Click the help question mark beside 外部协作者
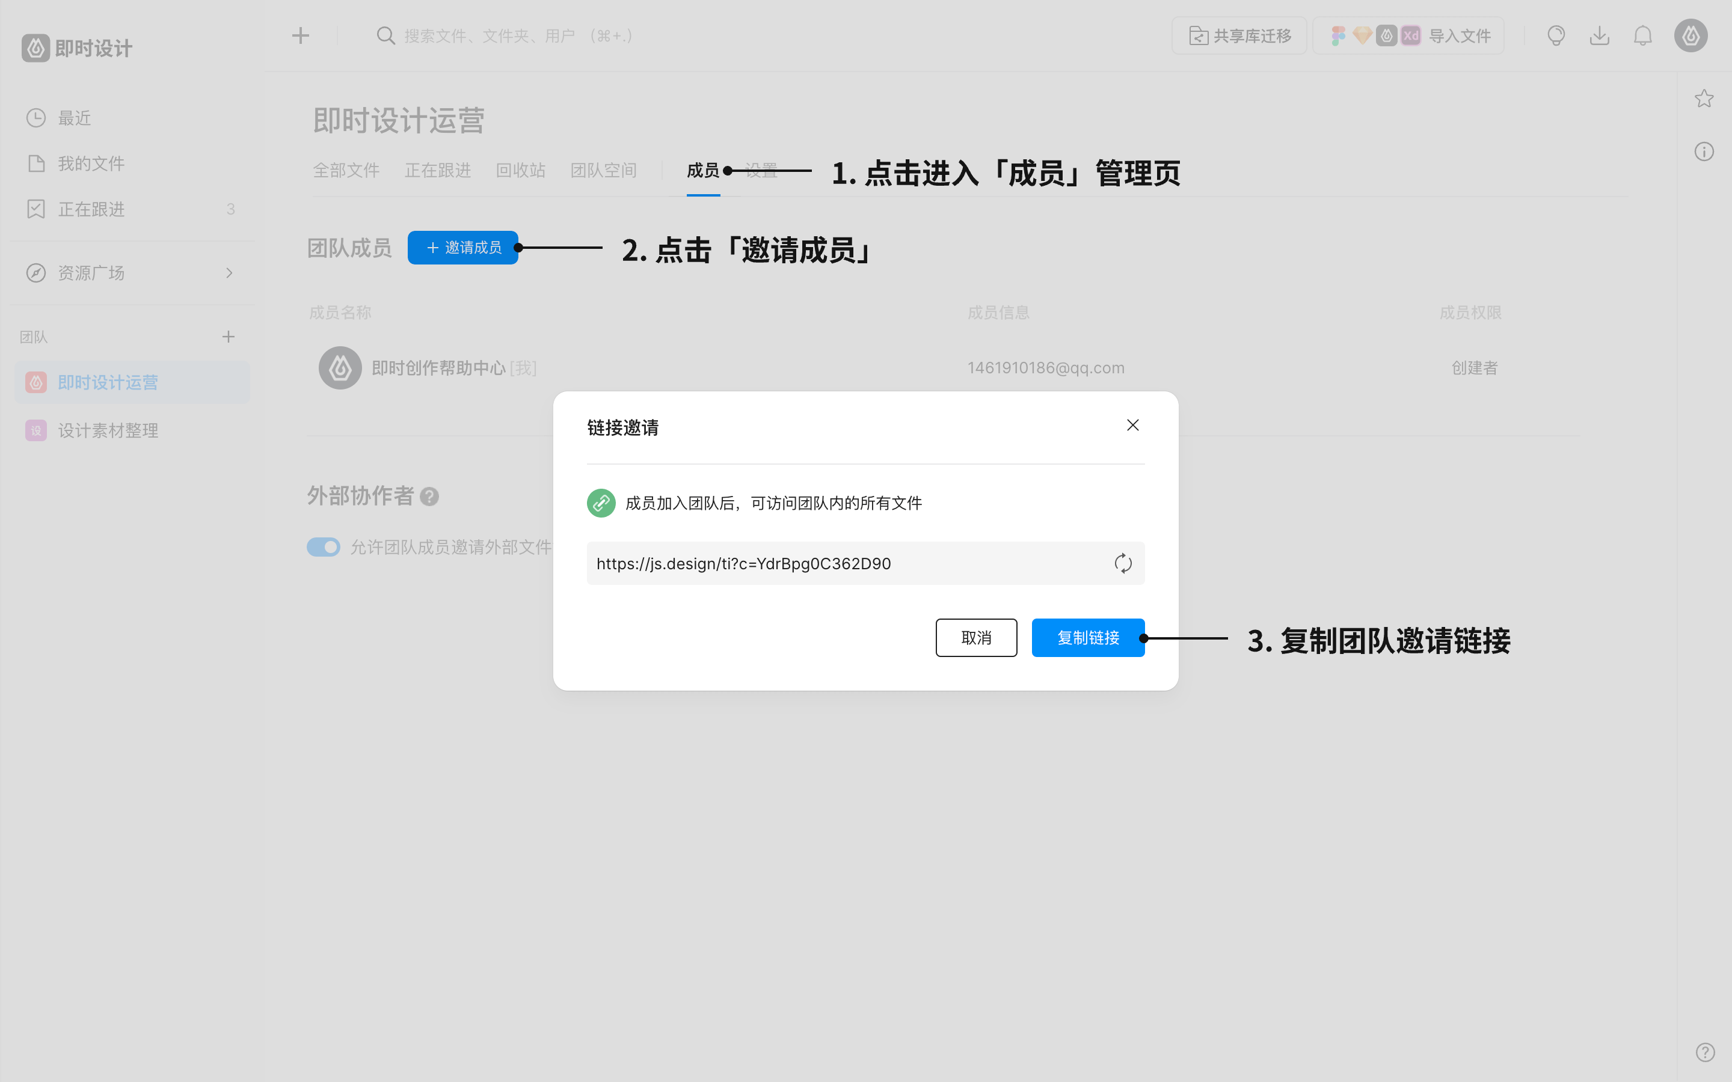 click(x=429, y=496)
